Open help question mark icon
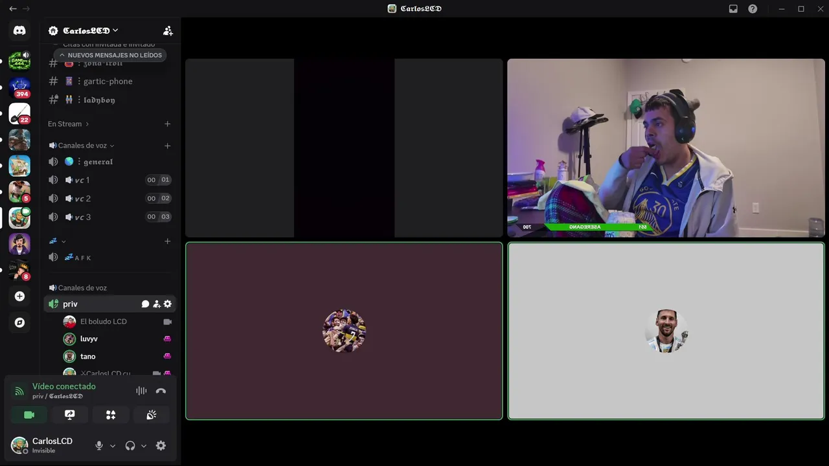This screenshot has height=466, width=829. pyautogui.click(x=753, y=8)
